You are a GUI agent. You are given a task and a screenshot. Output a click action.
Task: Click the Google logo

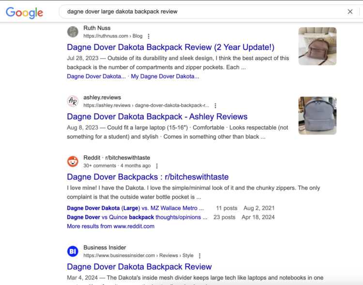pyautogui.click(x=24, y=12)
